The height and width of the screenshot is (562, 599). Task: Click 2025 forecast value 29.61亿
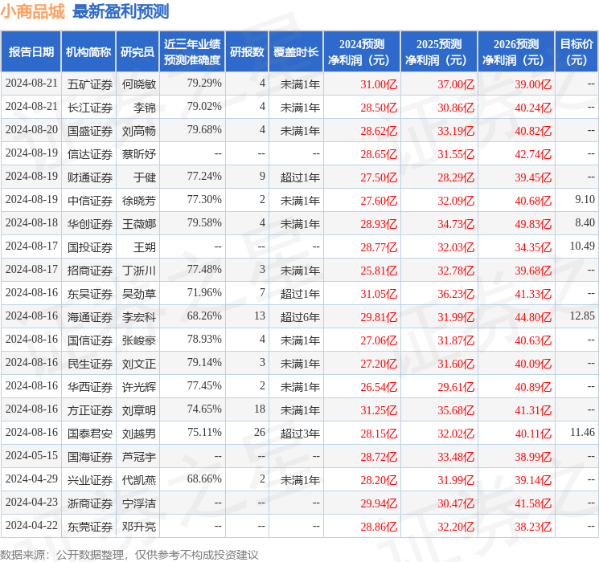(456, 387)
